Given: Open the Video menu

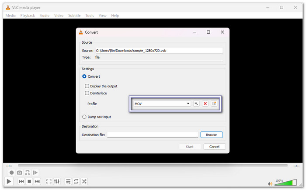Looking at the screenshot, I should [x=59, y=15].
